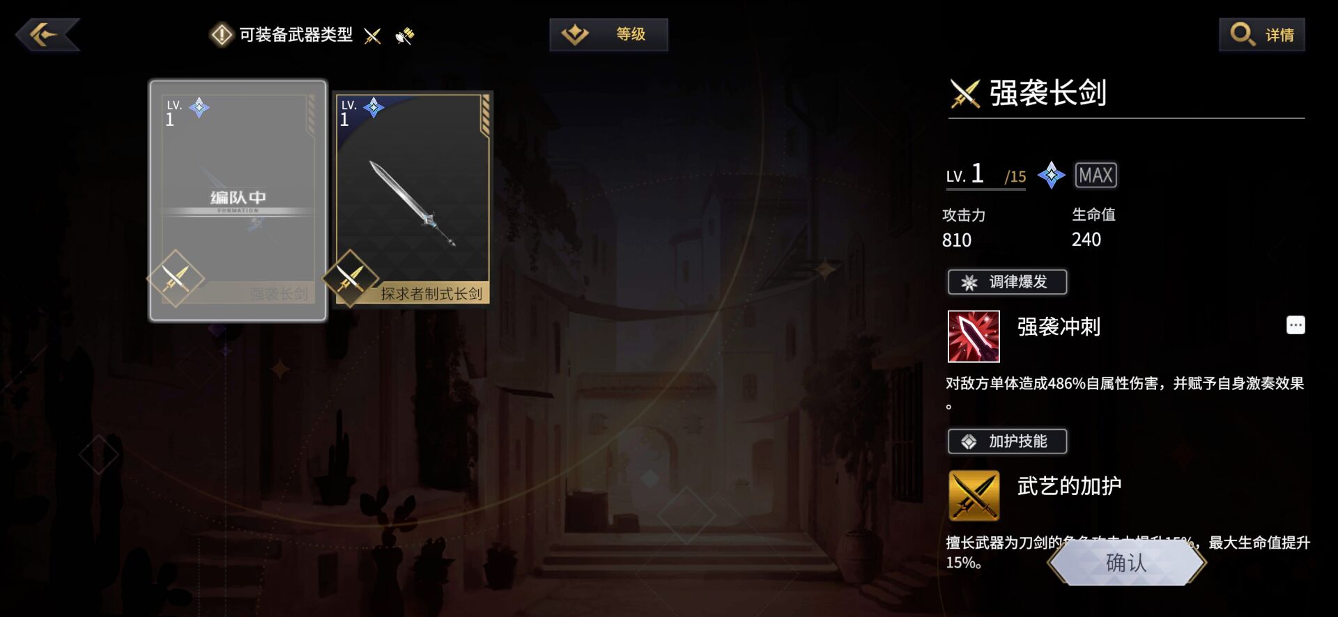The width and height of the screenshot is (1338, 617).
Task: Switch to the 调律爆发 tab label
Action: pos(1007,282)
